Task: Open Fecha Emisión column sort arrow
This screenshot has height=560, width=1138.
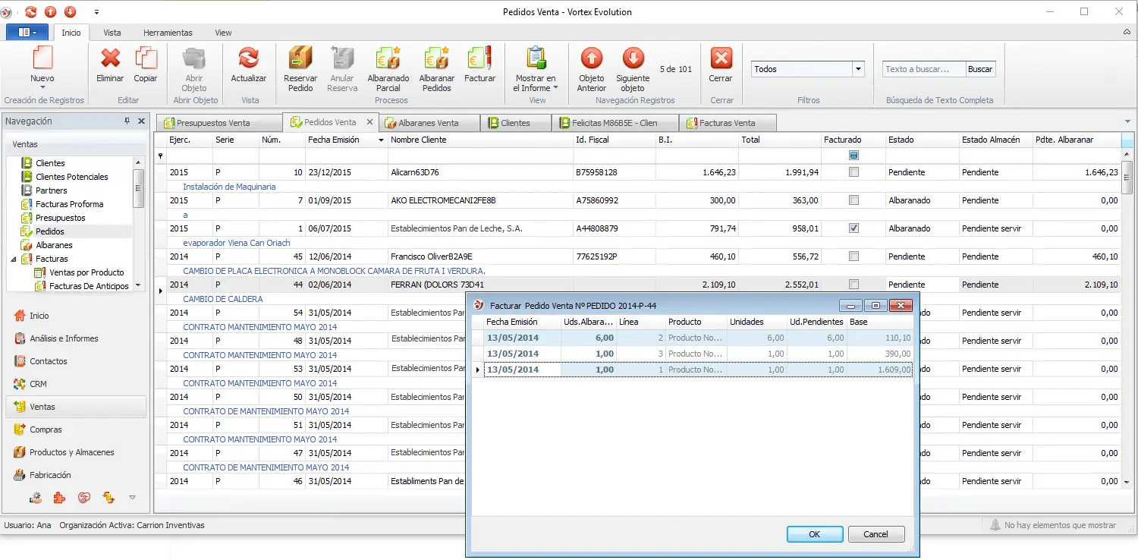Action: pyautogui.click(x=380, y=140)
